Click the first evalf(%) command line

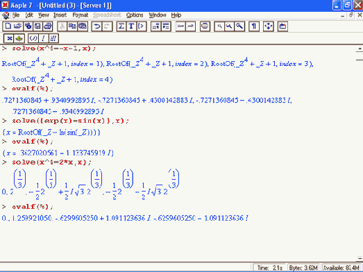point(32,88)
